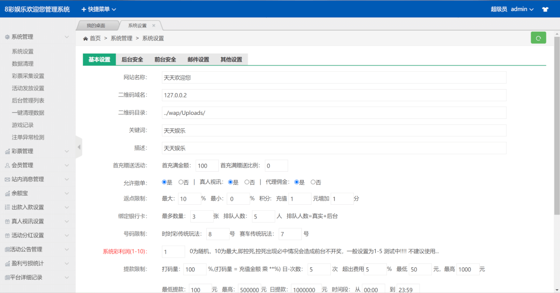Expand the 余额宝 sidebar section

point(37,193)
